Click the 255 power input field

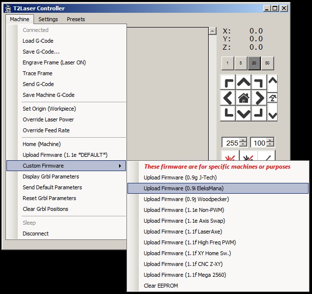click(x=231, y=143)
